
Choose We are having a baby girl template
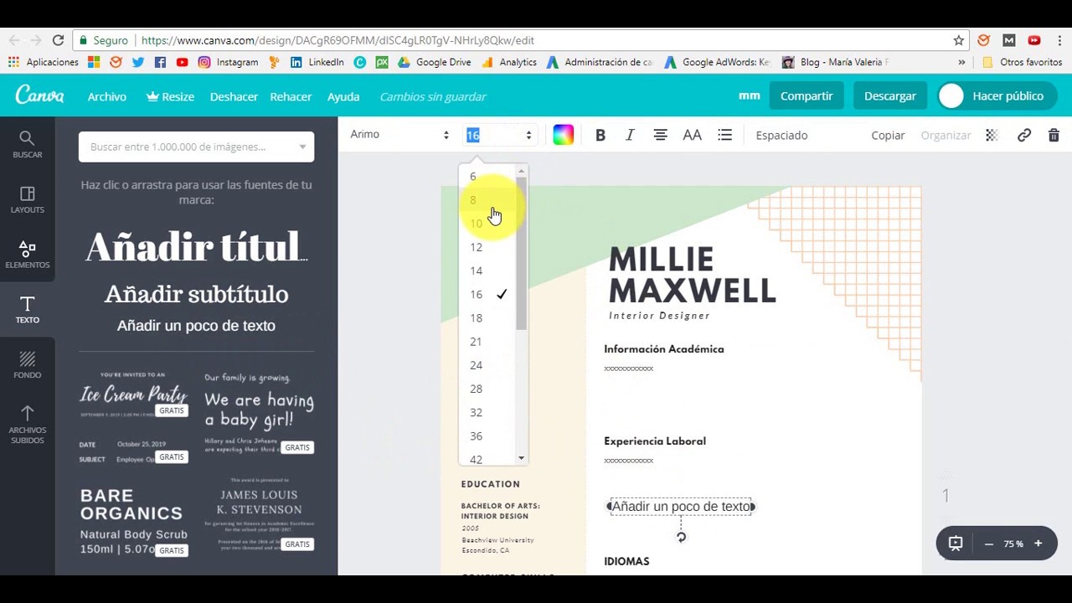(259, 412)
